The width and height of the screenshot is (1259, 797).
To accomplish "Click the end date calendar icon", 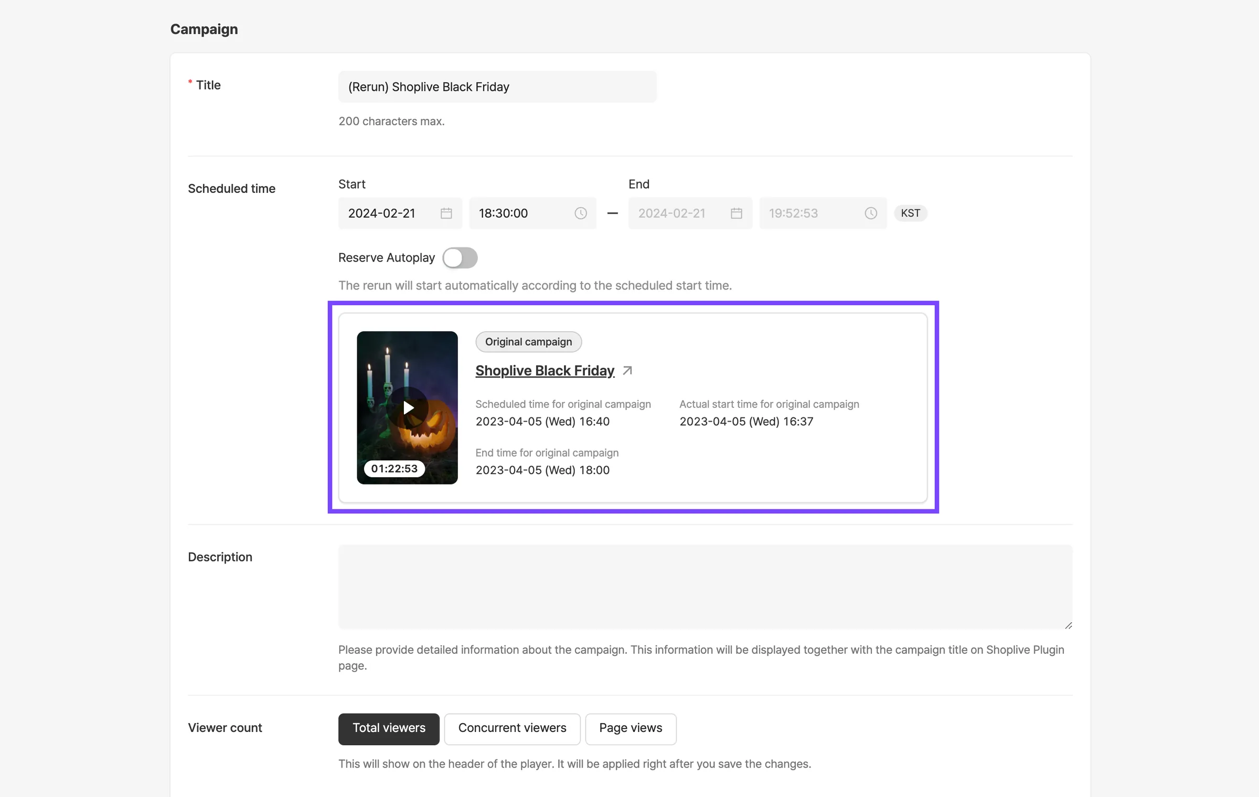I will tap(736, 213).
